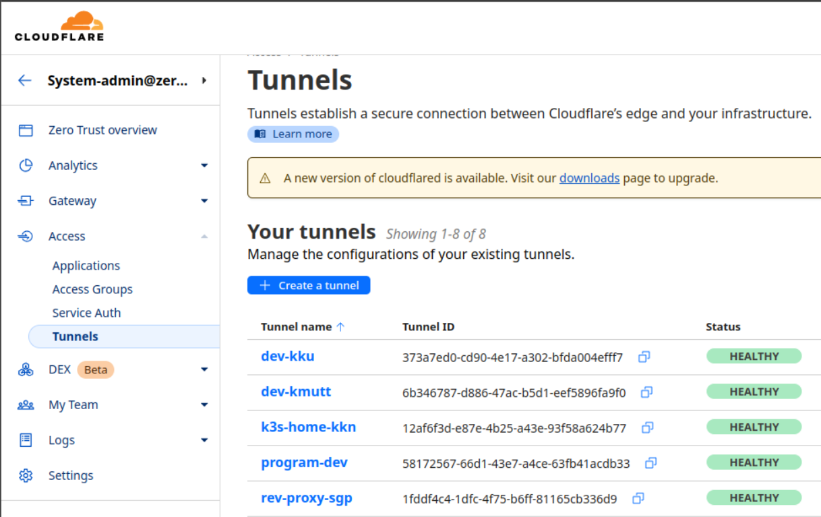Expand the Analytics menu
This screenshot has height=517, width=821.
point(204,166)
